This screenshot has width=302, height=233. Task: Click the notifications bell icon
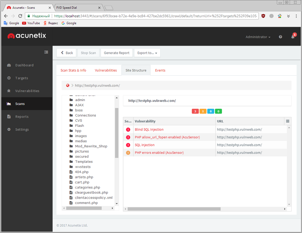(x=293, y=37)
